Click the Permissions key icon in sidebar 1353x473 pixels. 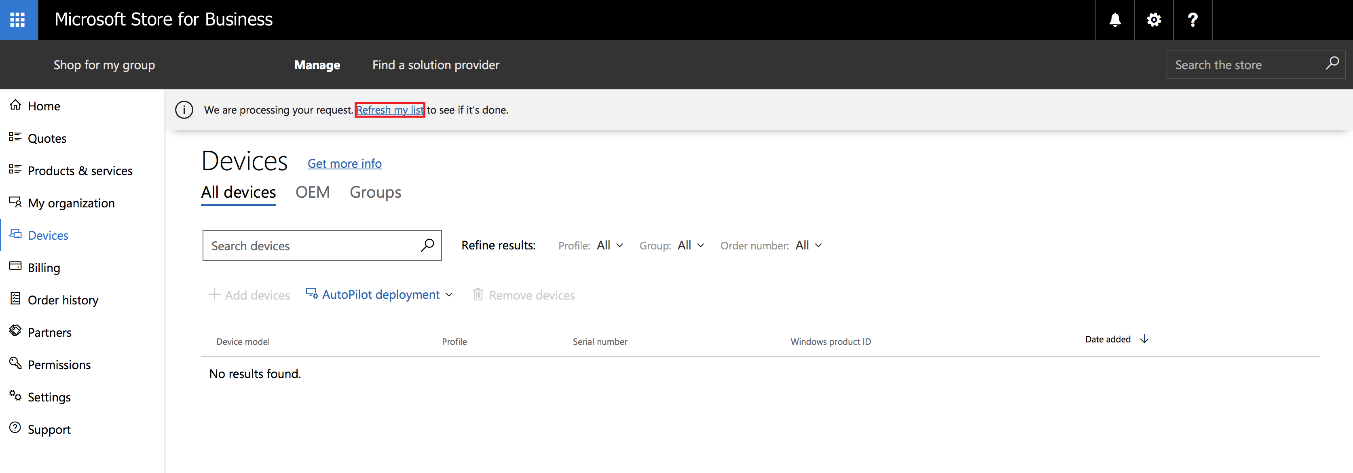point(16,363)
